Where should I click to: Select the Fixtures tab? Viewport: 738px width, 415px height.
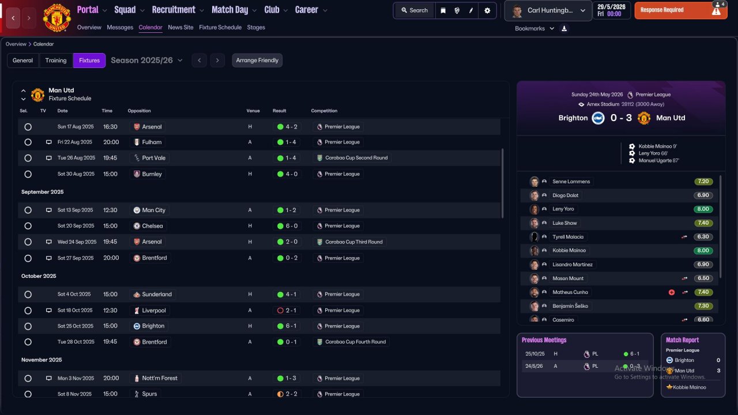89,61
